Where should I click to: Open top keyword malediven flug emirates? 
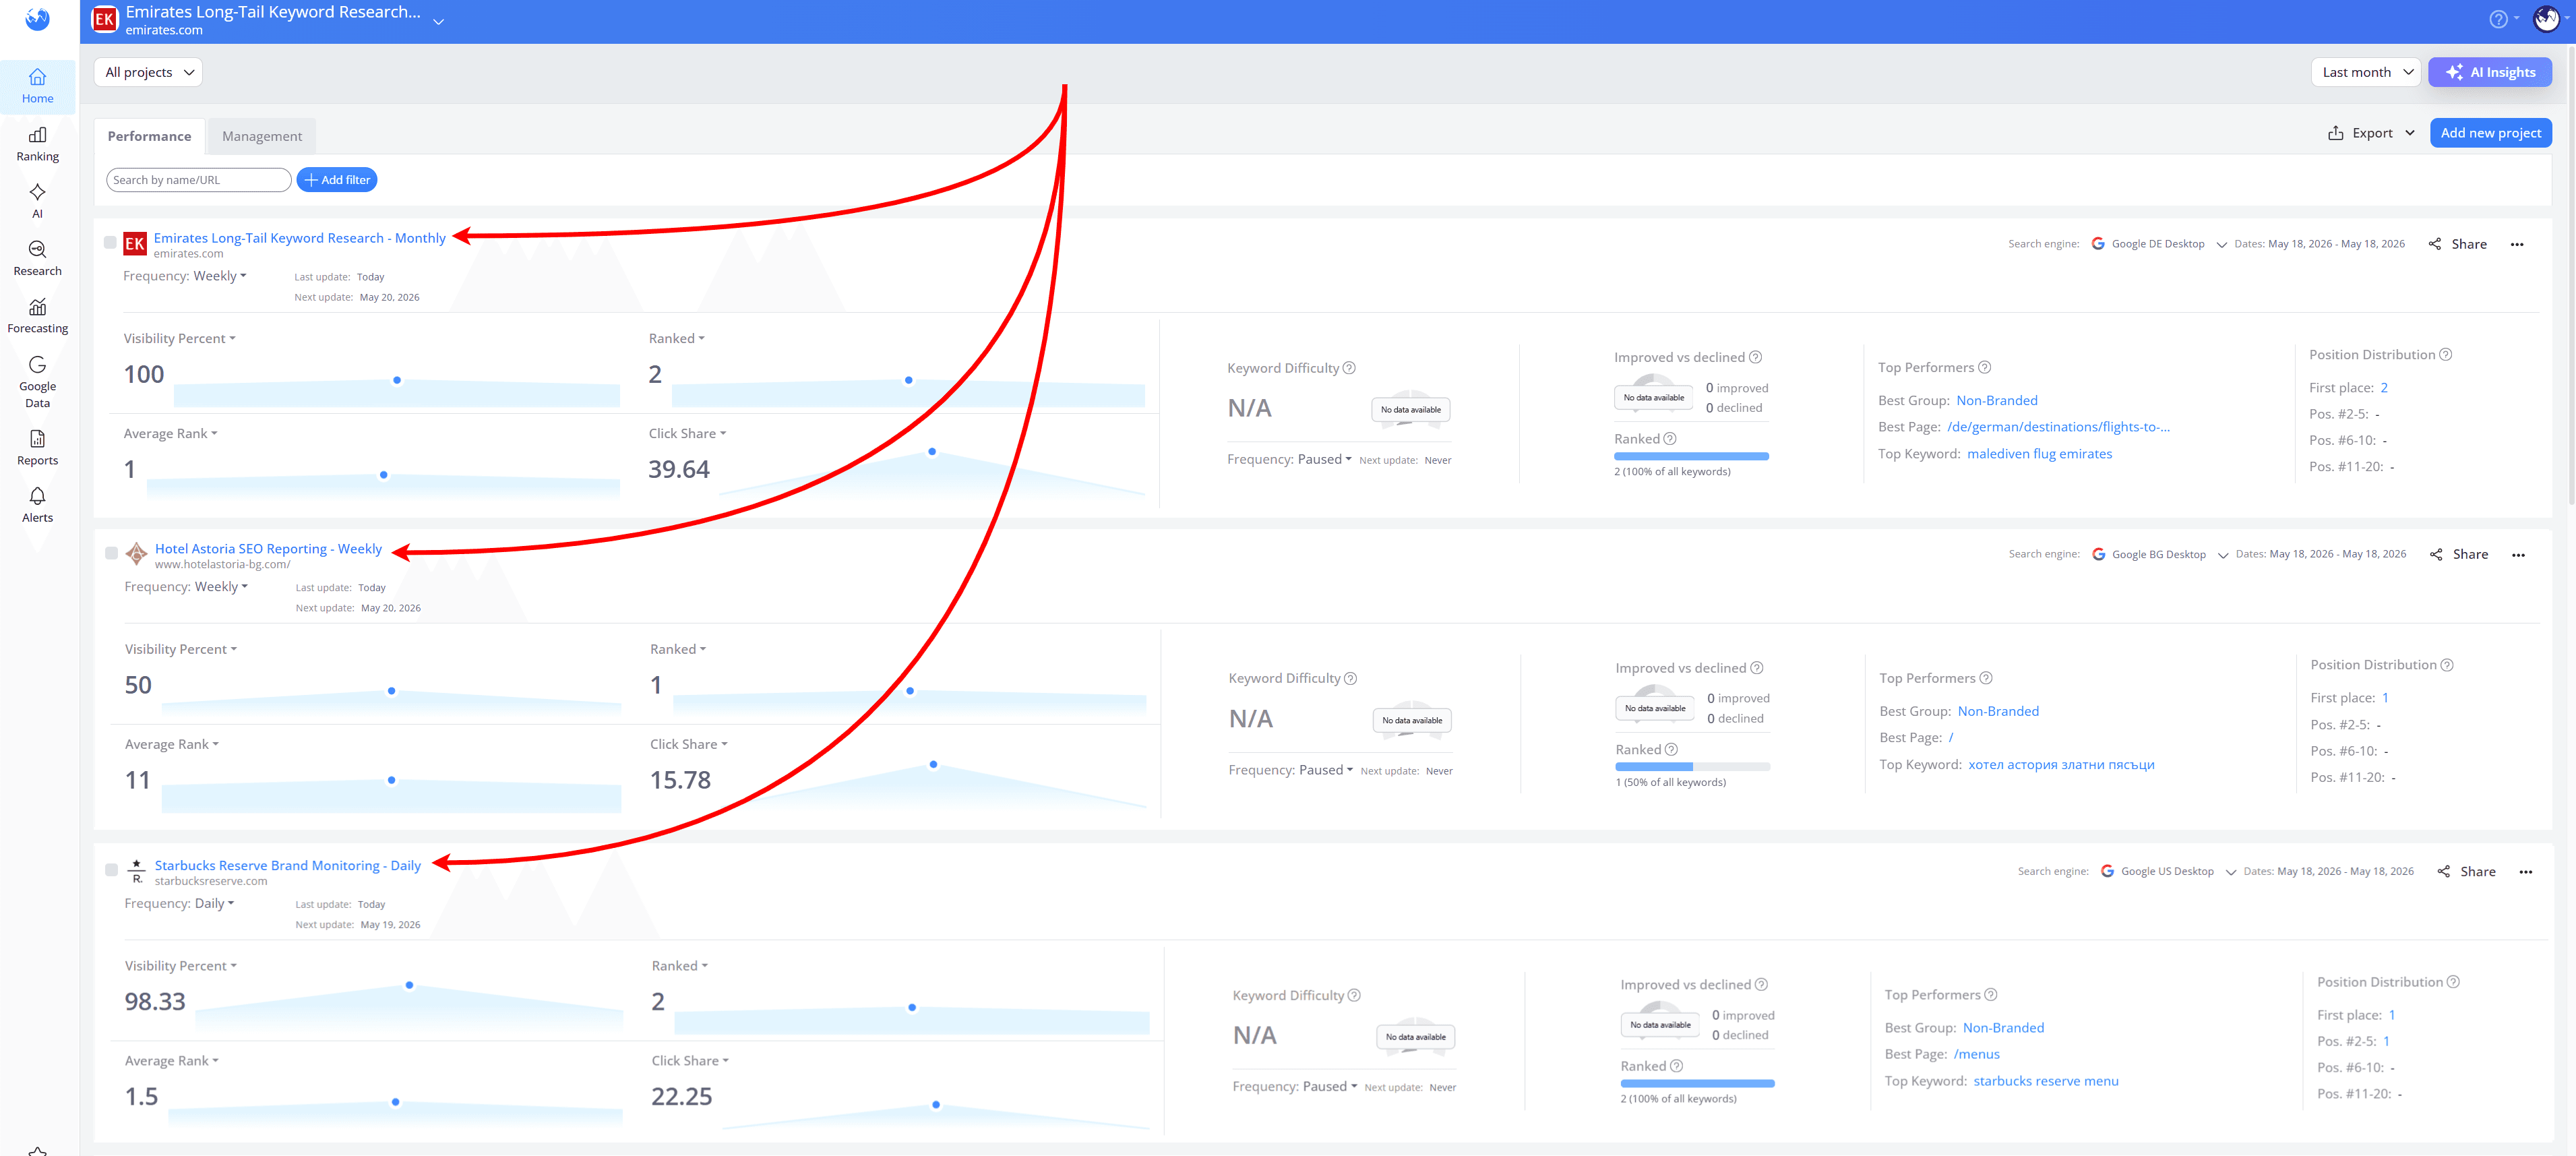[2039, 453]
